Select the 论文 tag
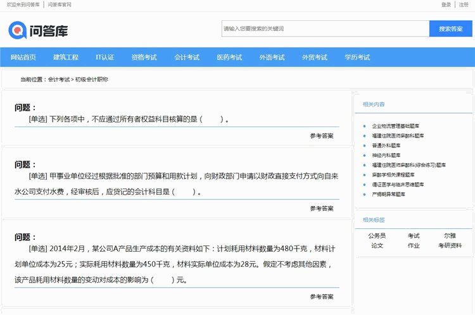 377,245
